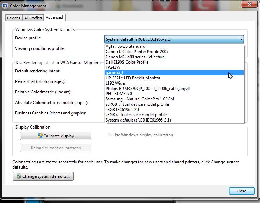This screenshot has width=260, height=203.
Task: Click Perceptual (photo images) label
Action: 40,81
